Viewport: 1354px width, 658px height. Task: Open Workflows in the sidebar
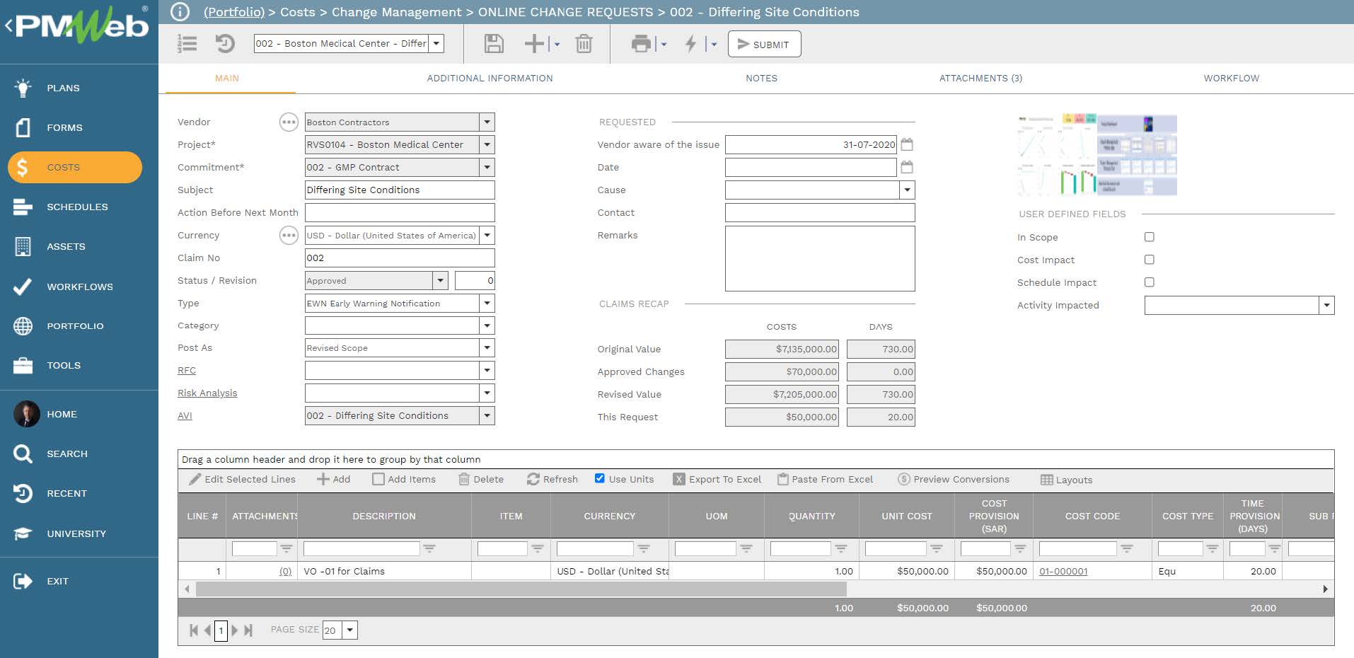[x=80, y=287]
